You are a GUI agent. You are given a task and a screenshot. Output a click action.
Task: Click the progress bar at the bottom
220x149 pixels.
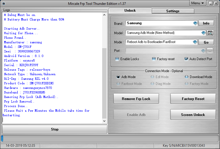coord(110,139)
